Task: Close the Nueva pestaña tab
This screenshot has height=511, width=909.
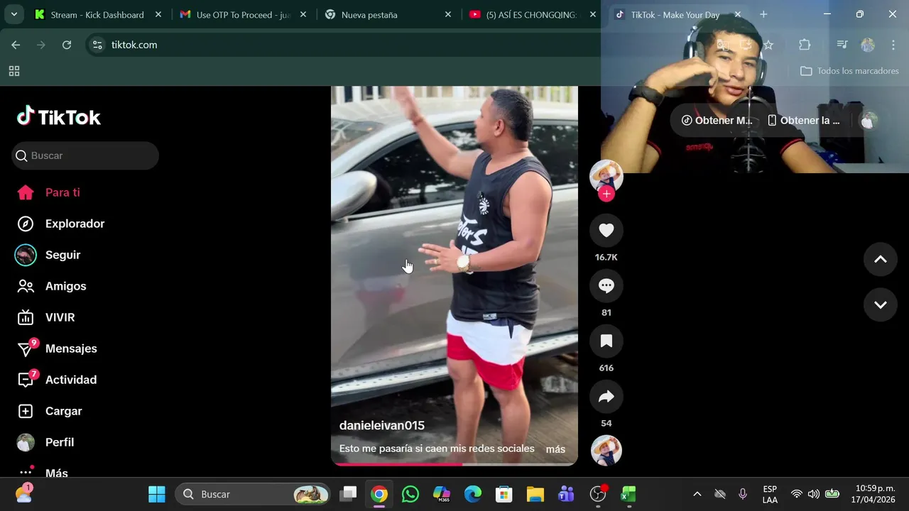Action: tap(447, 14)
